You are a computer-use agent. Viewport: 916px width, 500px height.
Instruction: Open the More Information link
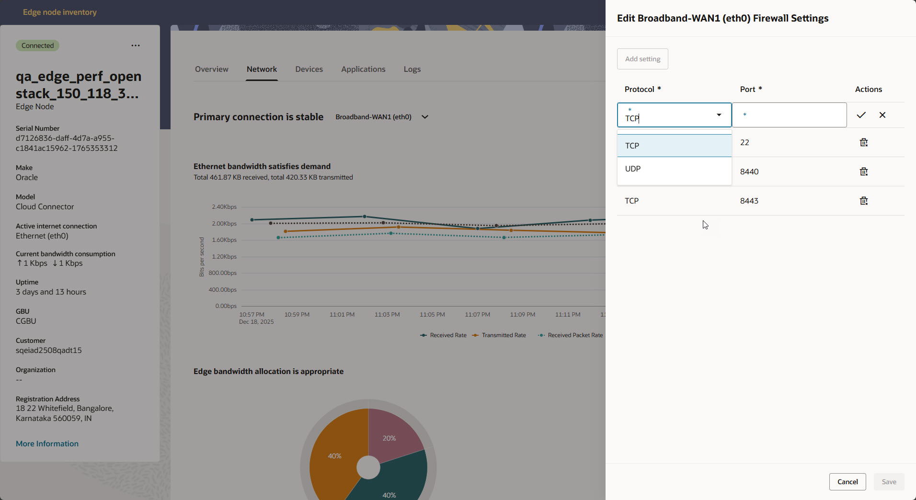tap(47, 443)
